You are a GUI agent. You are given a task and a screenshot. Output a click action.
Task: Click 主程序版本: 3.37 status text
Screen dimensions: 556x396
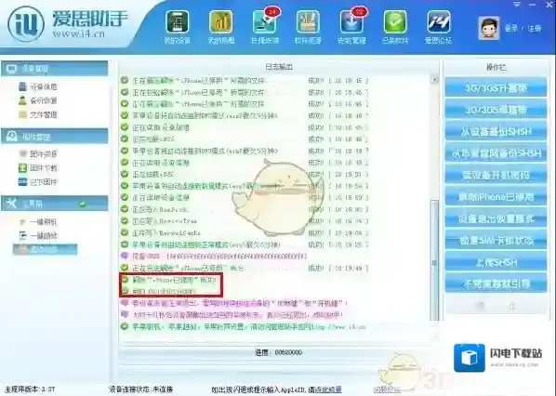click(x=30, y=389)
